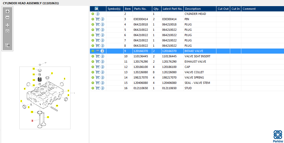Click the list-with-arrow icon in diagram toolbar

(7, 45)
